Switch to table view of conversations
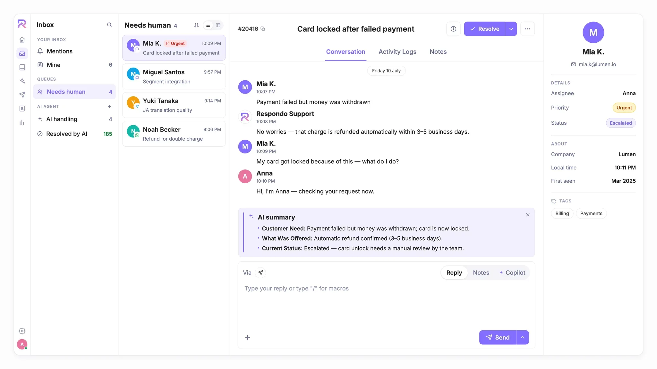 tap(218, 25)
